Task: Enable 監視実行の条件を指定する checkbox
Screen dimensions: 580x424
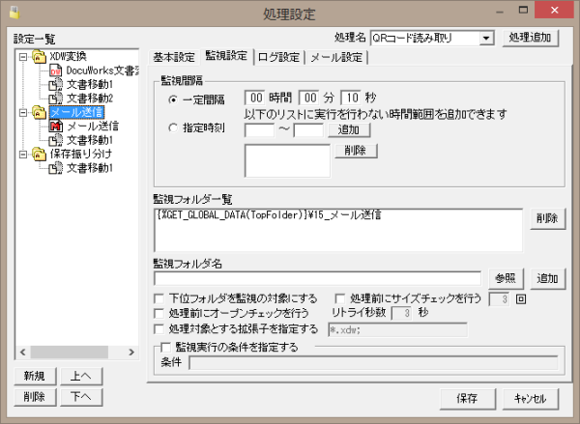Action: [x=165, y=347]
